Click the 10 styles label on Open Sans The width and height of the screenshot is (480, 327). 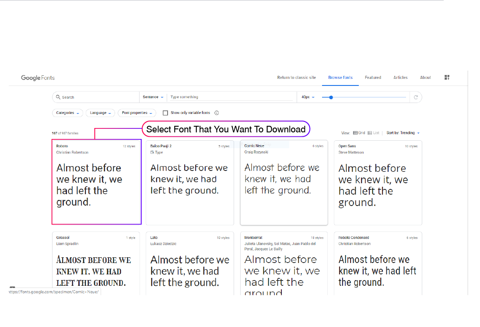tap(411, 146)
